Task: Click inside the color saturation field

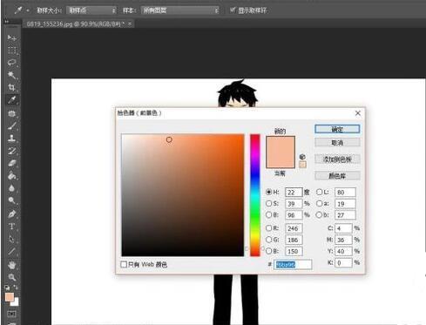Action: pyautogui.click(x=183, y=195)
